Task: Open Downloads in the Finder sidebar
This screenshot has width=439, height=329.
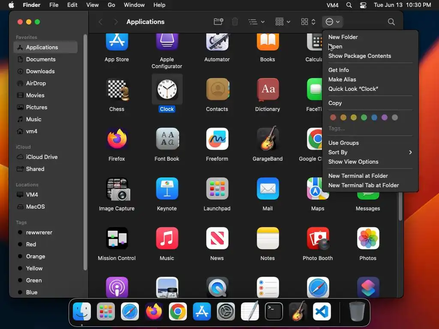Action: click(x=45, y=72)
